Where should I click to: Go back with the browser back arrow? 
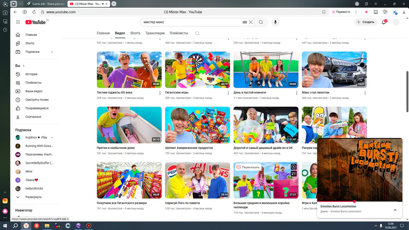point(15,12)
